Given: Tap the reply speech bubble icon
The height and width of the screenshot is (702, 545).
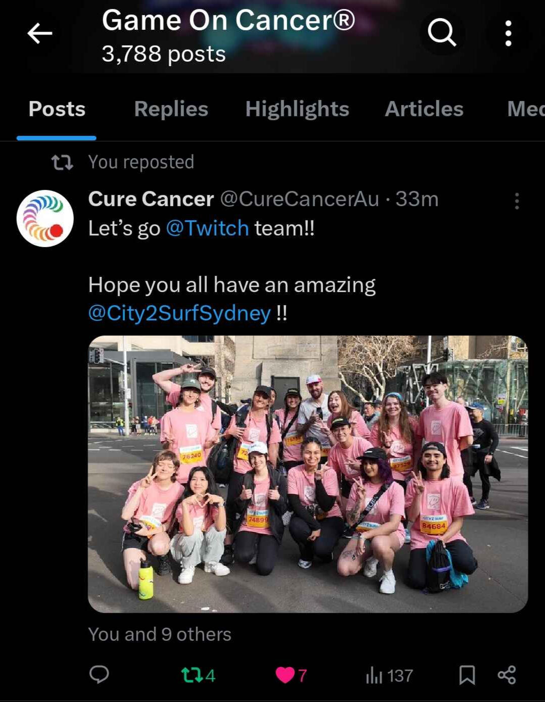Looking at the screenshot, I should tap(99, 675).
